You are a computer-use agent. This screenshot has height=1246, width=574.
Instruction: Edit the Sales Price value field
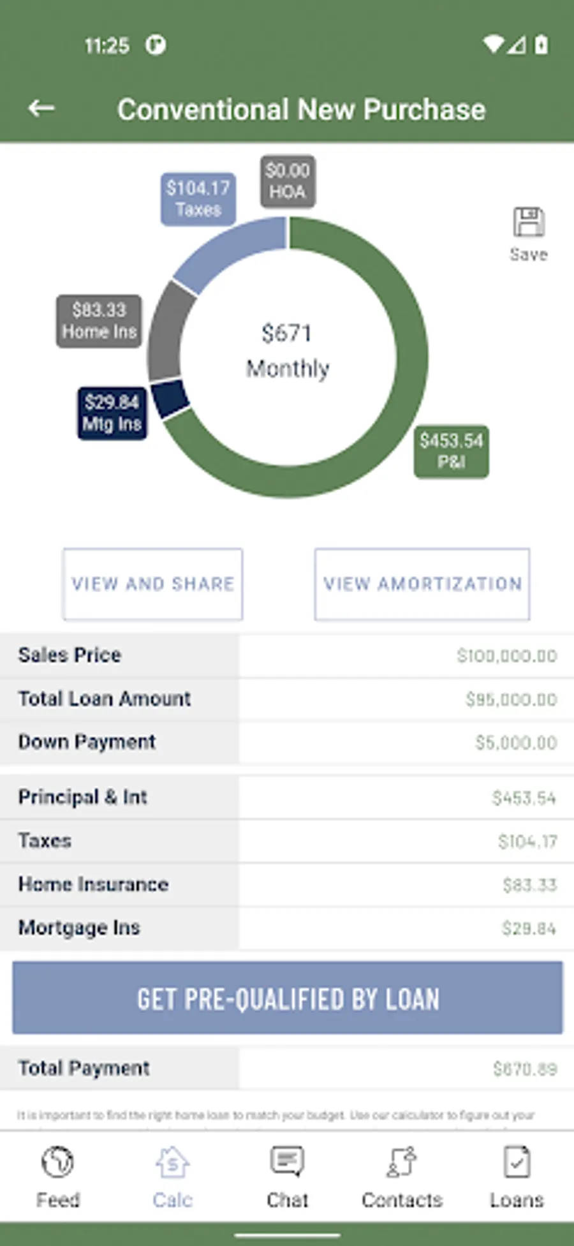(x=407, y=656)
